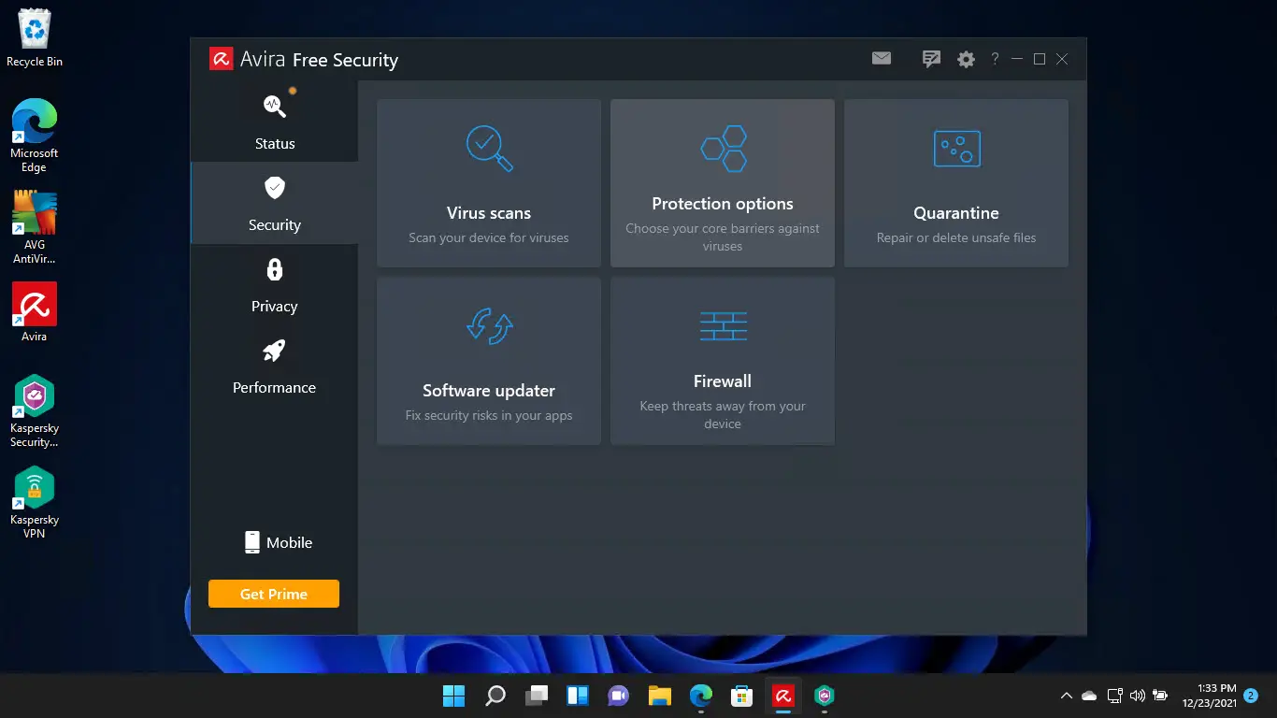The width and height of the screenshot is (1277, 718).
Task: Select the Microsoft Edge desktop shortcut
Action: pos(35,136)
